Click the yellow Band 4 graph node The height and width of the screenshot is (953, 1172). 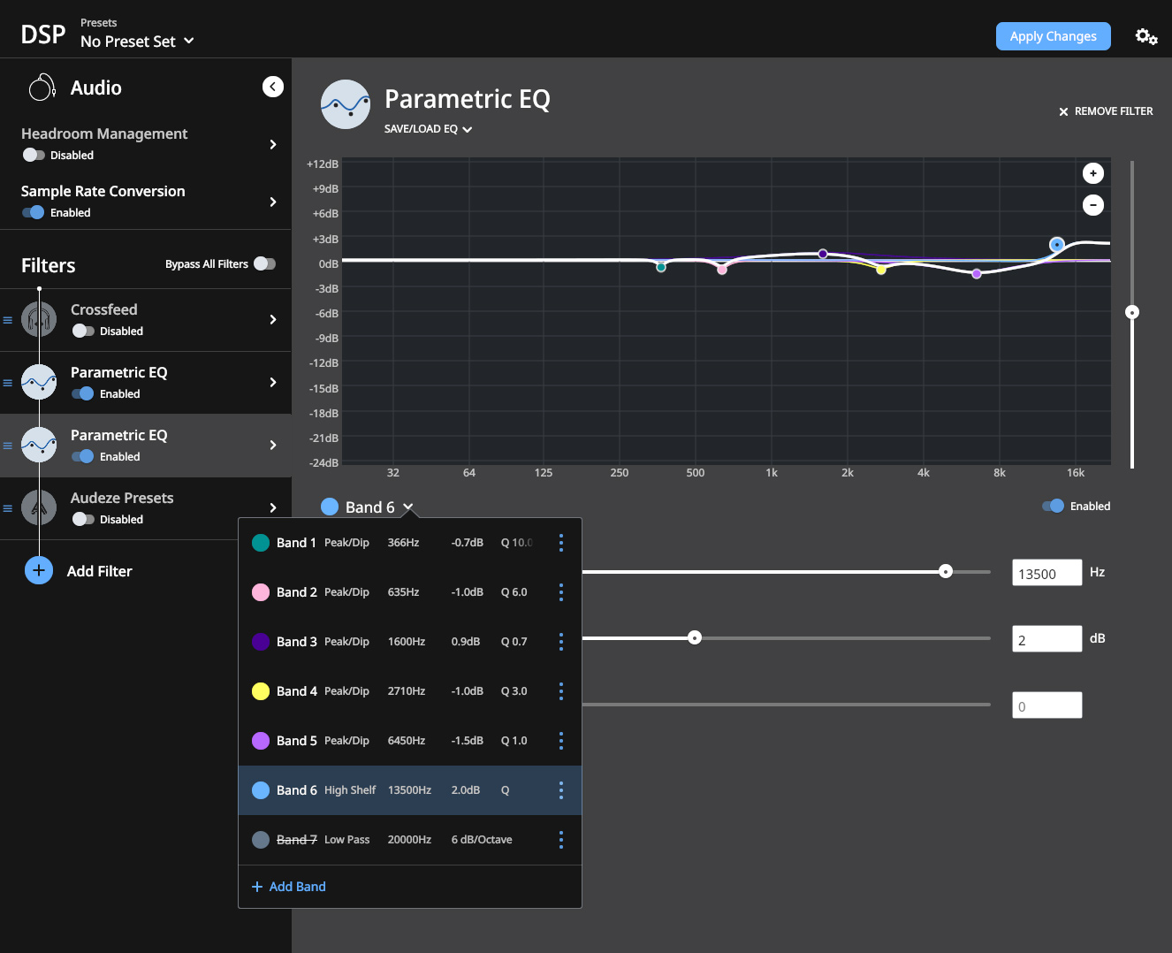pos(881,270)
